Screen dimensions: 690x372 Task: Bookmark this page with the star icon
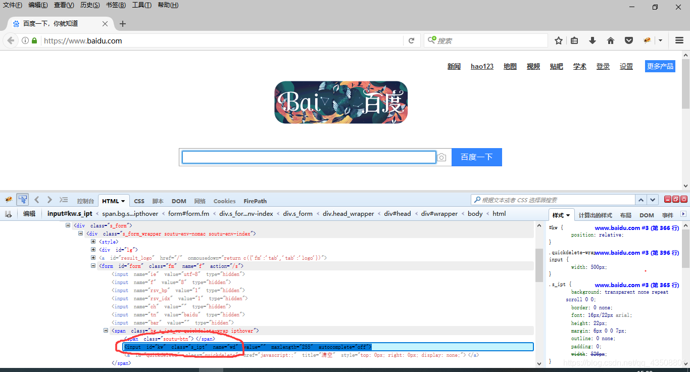558,41
